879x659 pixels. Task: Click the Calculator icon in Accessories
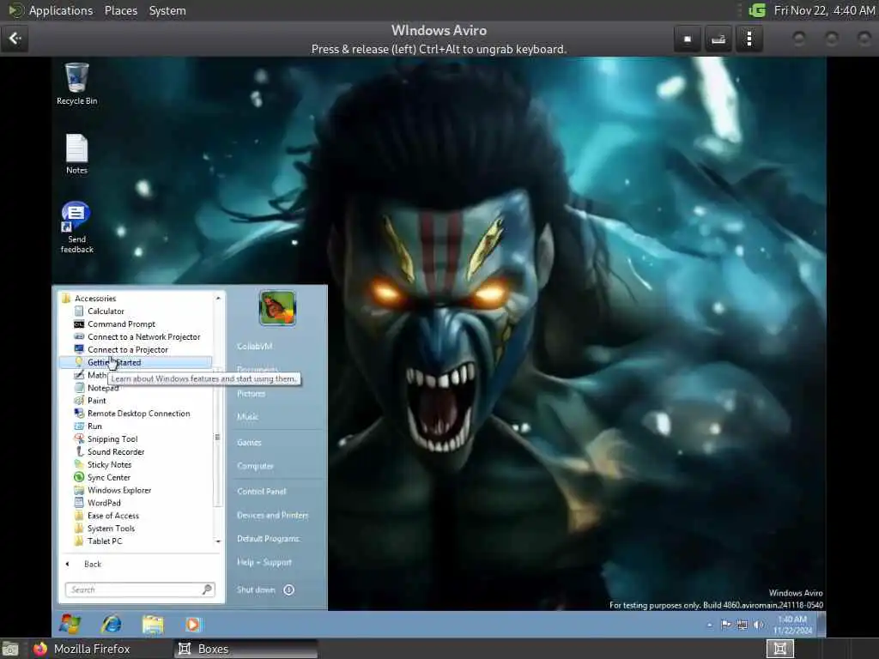79,311
